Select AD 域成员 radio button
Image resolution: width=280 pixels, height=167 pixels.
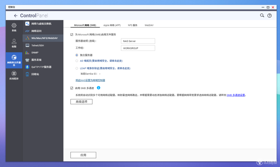[77, 61]
